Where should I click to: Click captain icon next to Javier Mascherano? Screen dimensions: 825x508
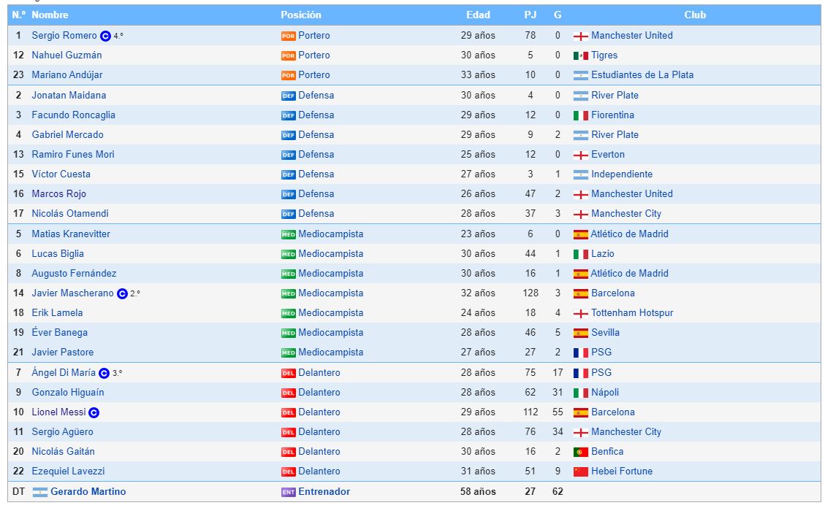click(122, 293)
